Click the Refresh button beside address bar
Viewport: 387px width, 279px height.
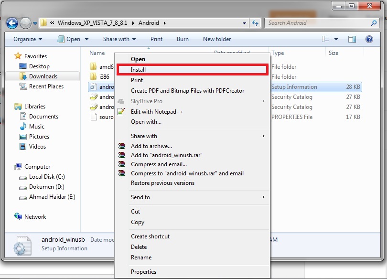tap(255, 23)
